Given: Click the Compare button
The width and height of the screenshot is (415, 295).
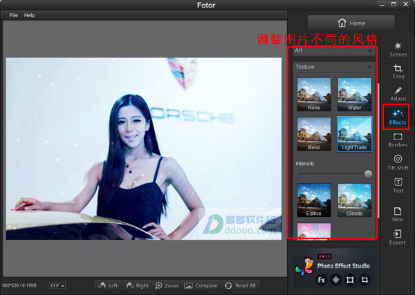Looking at the screenshot, I should coord(201,285).
